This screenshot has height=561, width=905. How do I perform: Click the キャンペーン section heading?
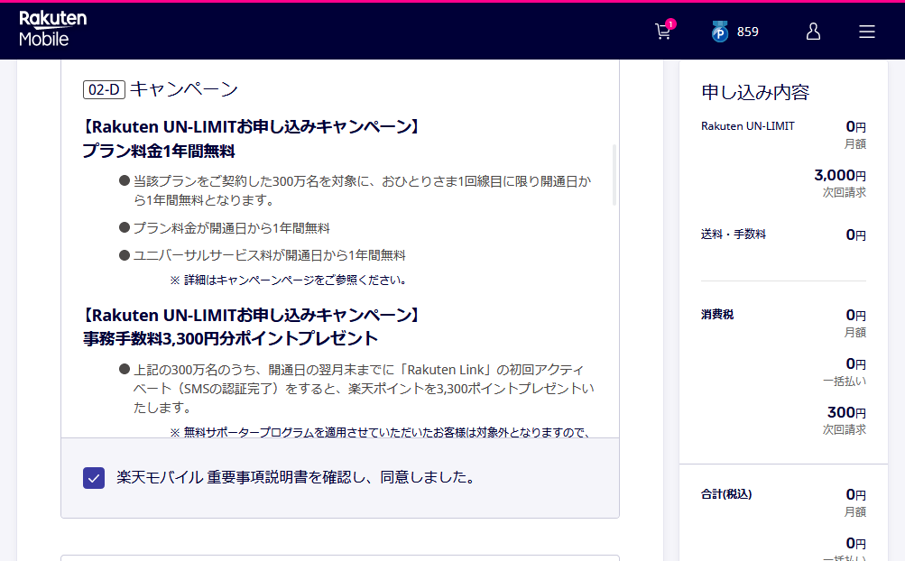click(x=183, y=89)
